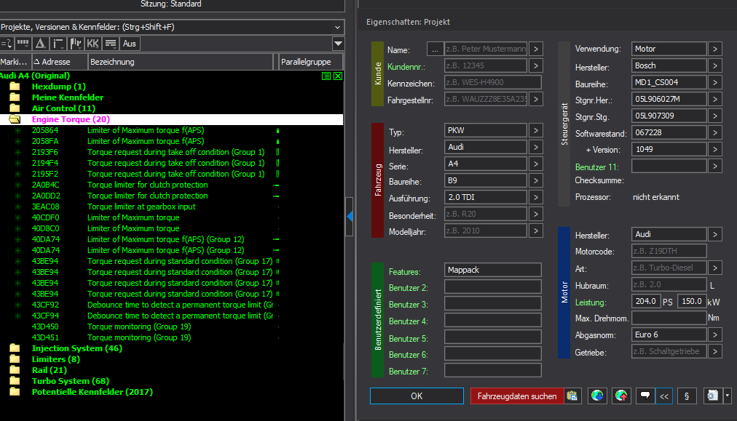Open the speech bubble comment button

pos(645,396)
